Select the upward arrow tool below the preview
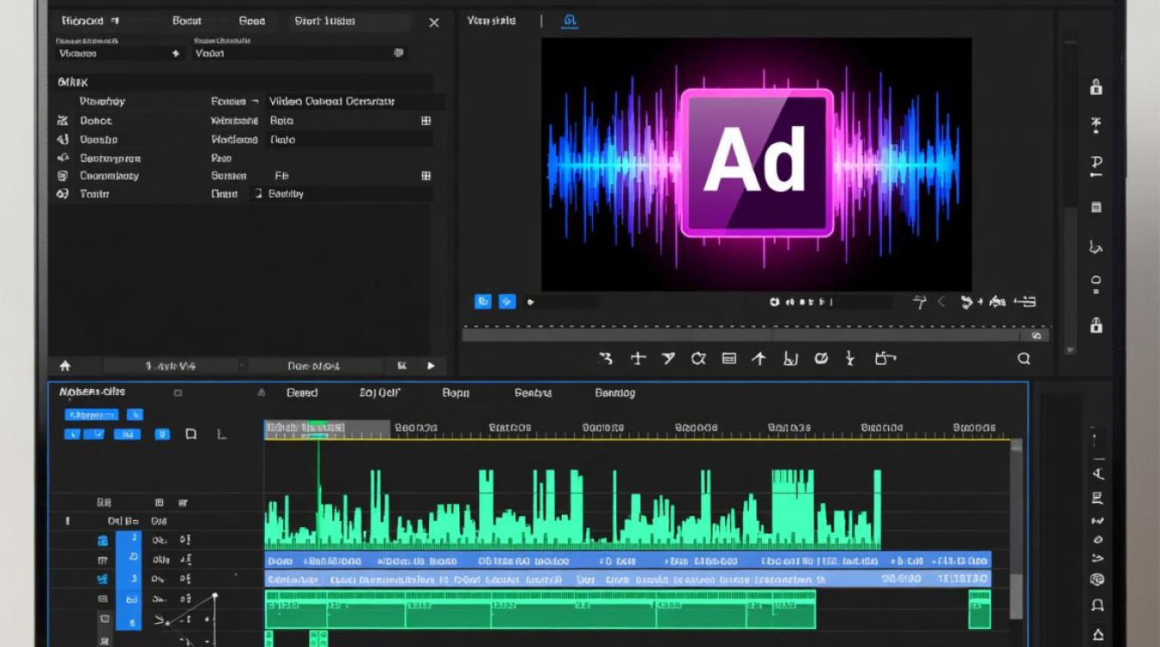 [759, 358]
